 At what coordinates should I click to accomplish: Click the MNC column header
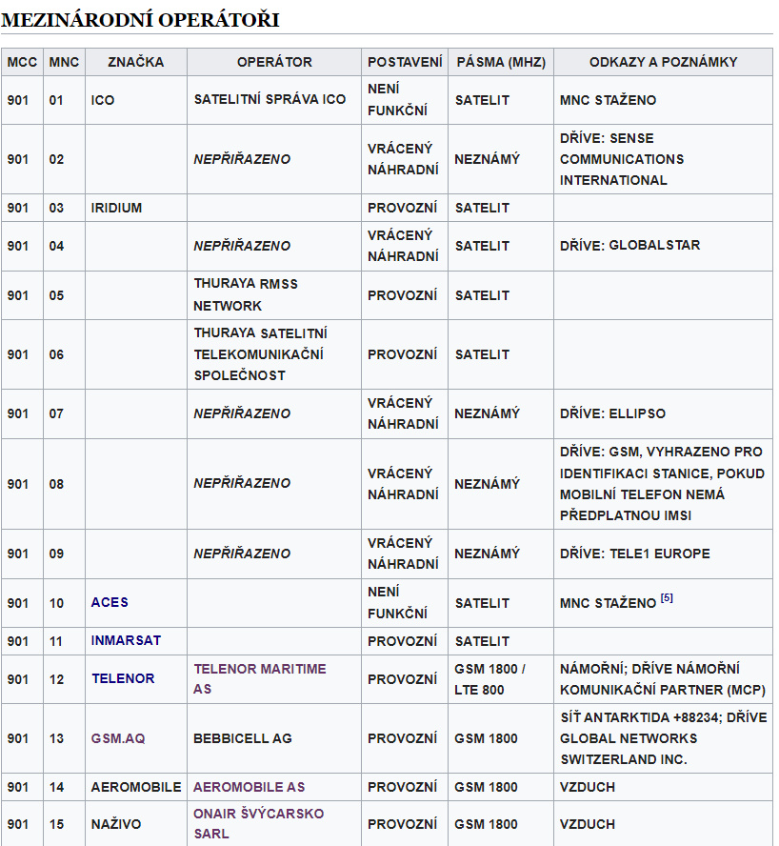click(x=64, y=62)
